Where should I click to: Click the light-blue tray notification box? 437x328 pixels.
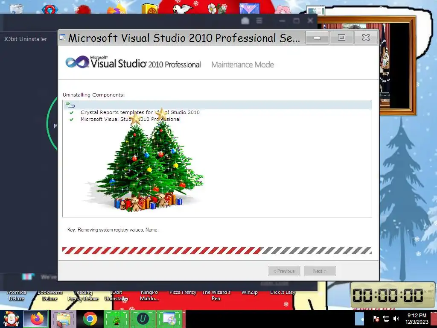(359, 319)
